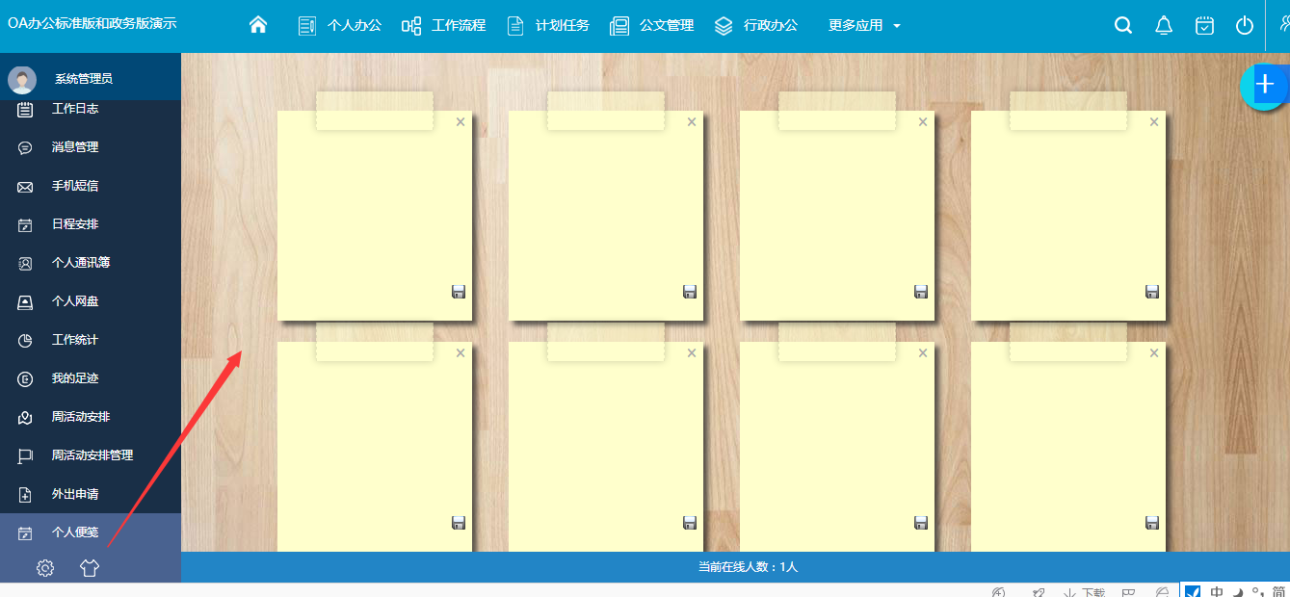Open notifications bell icon
This screenshot has height=597, width=1290.
click(x=1164, y=26)
